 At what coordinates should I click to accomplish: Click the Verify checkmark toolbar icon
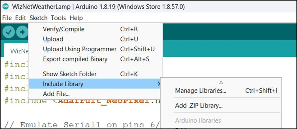(9, 32)
